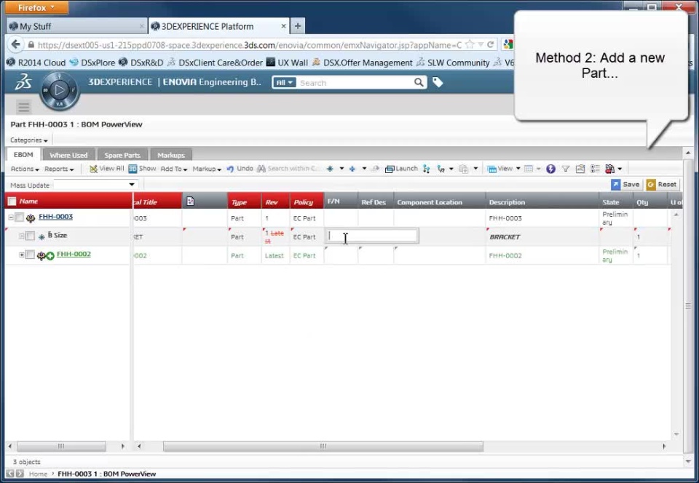Open the Add To dropdown
This screenshot has width=699, height=483.
(174, 169)
